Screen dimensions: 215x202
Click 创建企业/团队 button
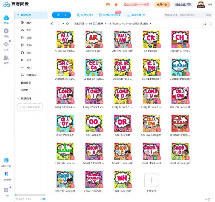click(183, 5)
